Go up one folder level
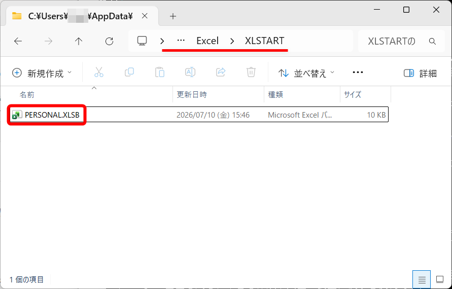Viewport: 452px width, 289px height. coord(79,41)
